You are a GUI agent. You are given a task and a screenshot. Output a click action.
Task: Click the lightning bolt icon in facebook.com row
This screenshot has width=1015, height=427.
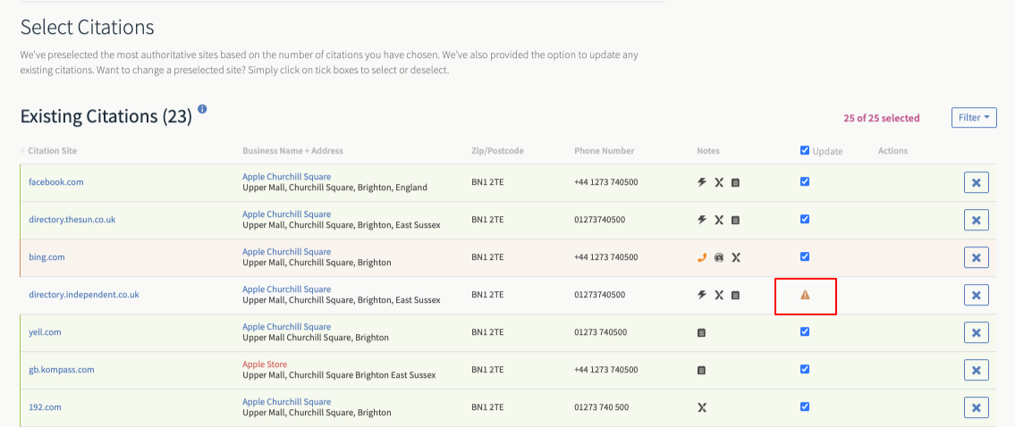[x=701, y=182]
